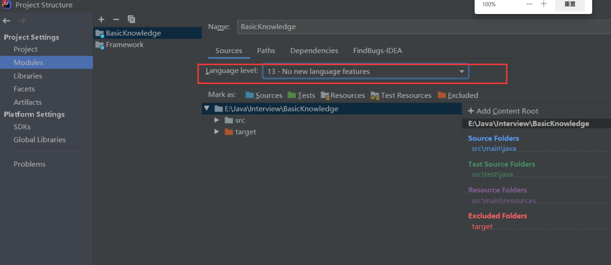611x265 pixels.
Task: Click the src\main\java source folder entry
Action: 494,148
